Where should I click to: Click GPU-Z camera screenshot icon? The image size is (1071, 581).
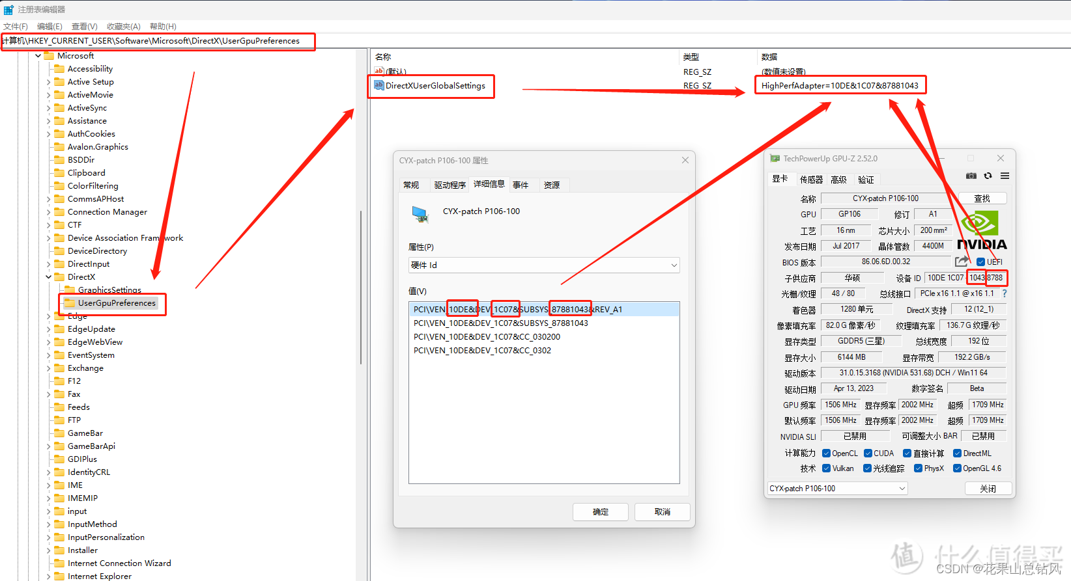(971, 176)
